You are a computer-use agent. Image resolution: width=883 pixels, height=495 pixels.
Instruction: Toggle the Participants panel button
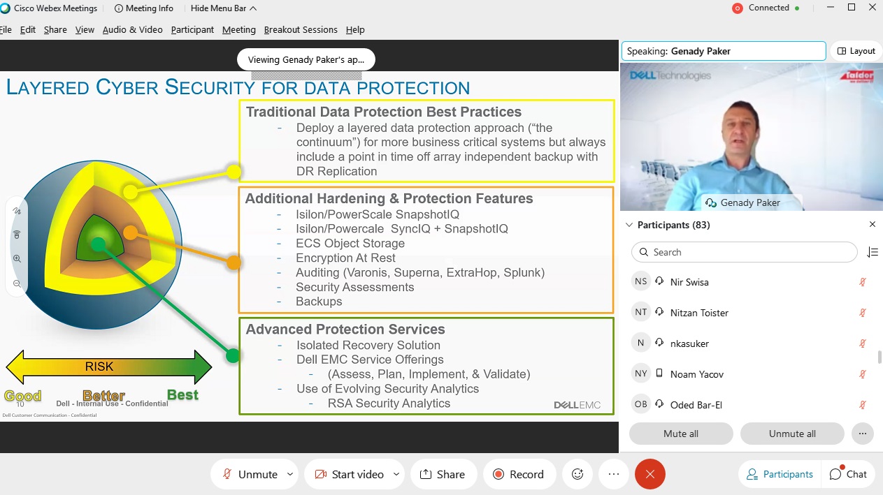[x=780, y=474]
